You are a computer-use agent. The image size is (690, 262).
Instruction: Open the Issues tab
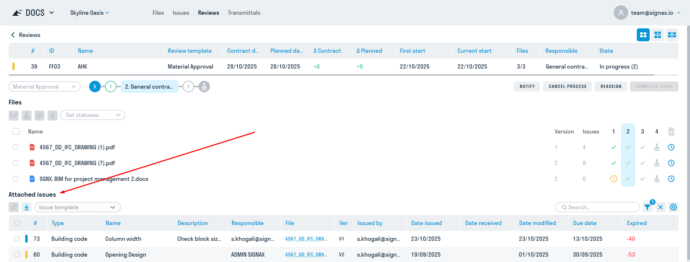point(181,13)
